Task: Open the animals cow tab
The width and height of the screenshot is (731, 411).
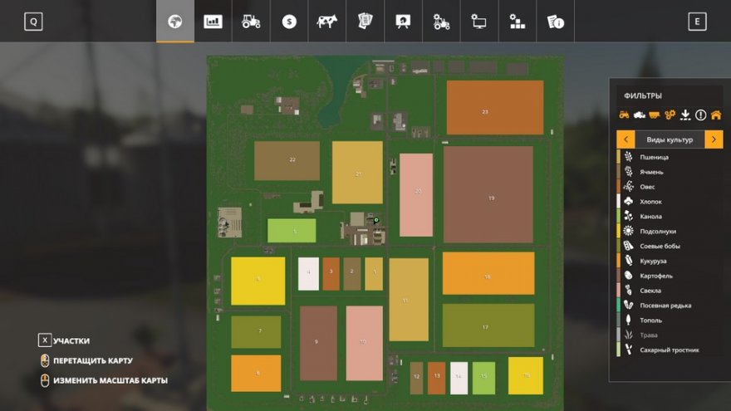Action: pos(326,22)
